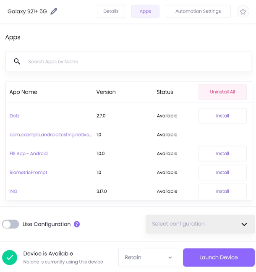Open the Automation Settings tab

[x=198, y=11]
